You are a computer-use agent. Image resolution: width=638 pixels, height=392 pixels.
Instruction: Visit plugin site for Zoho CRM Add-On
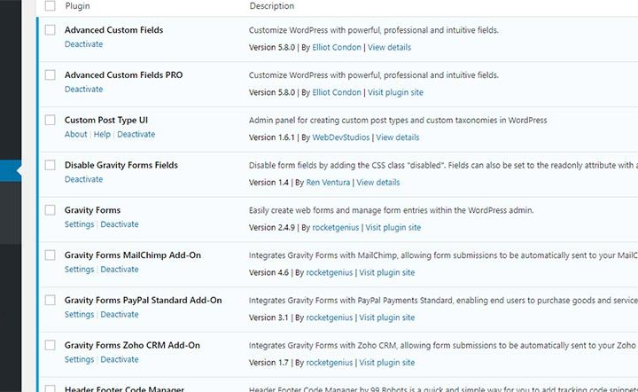[x=386, y=363]
